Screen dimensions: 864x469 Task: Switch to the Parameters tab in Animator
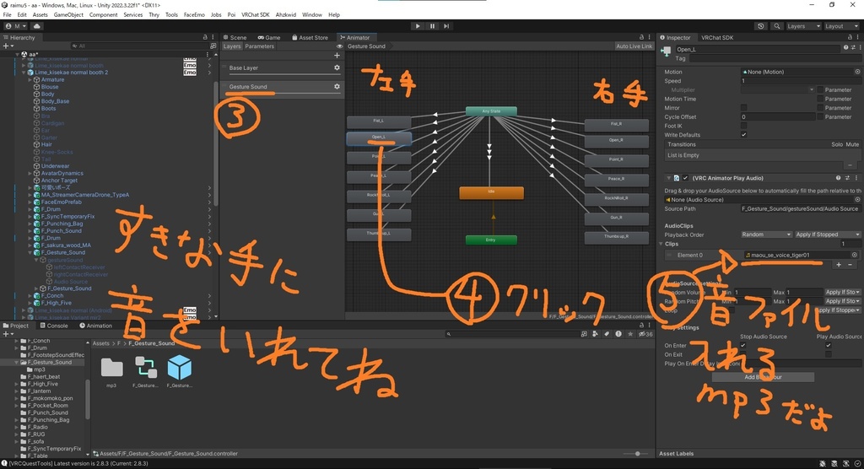click(x=260, y=46)
